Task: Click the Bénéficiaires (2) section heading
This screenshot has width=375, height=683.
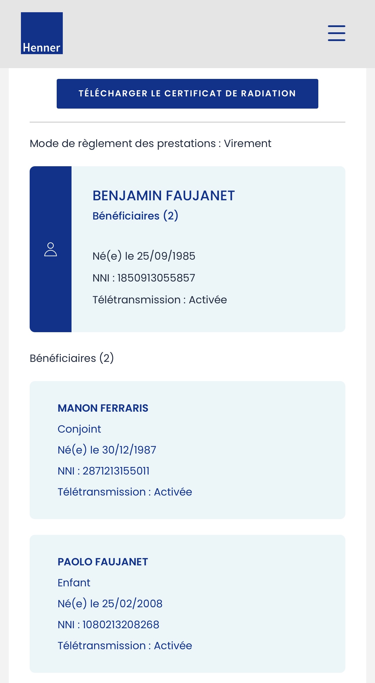Action: tap(72, 358)
